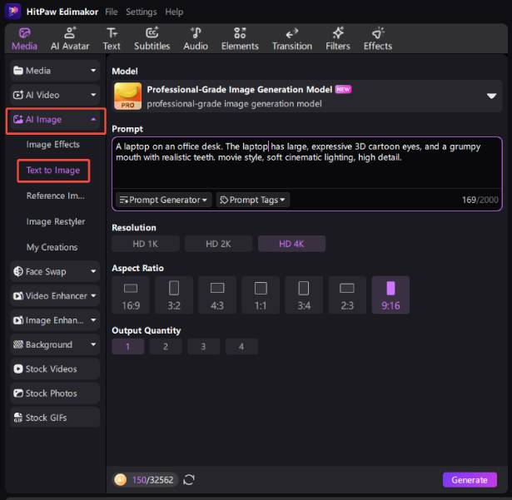The height and width of the screenshot is (500, 512).
Task: Open Stock Photos in sidebar
Action: tap(55, 394)
